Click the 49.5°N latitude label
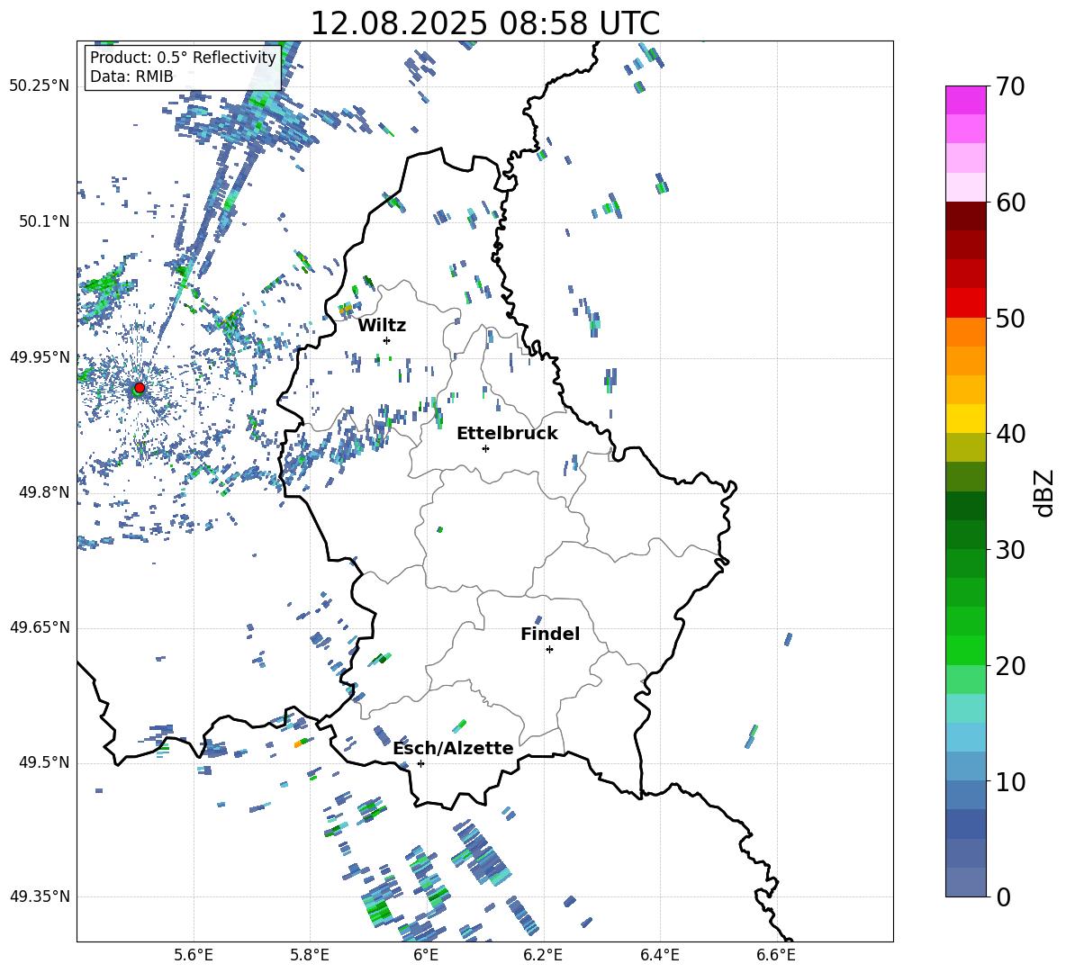Screen dimensions: 1066x973 pyautogui.click(x=44, y=762)
